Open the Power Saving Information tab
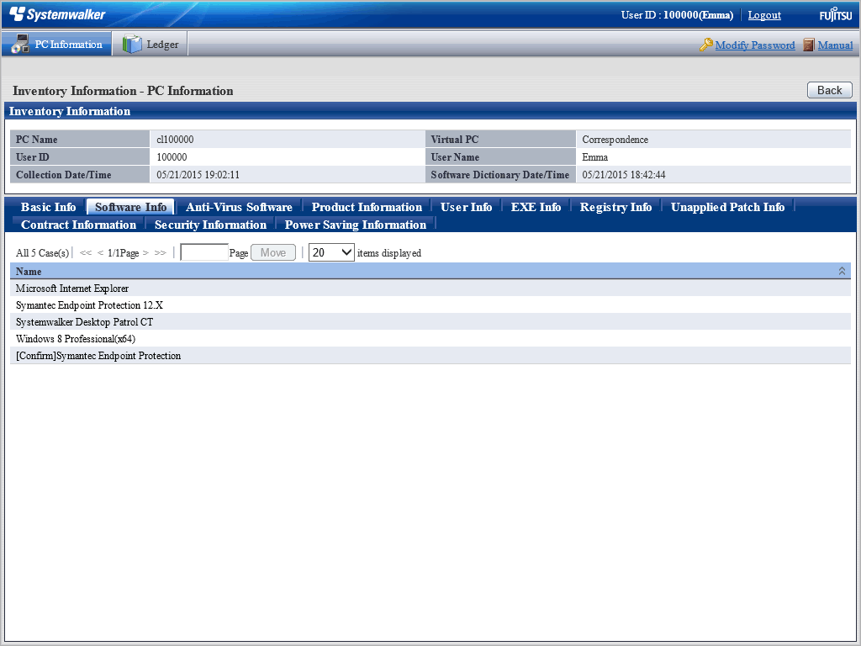The image size is (861, 646). point(356,225)
